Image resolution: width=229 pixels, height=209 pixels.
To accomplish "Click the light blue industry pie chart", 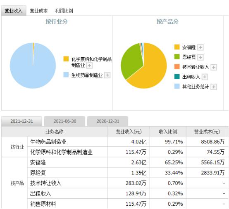I will click(x=33, y=66).
